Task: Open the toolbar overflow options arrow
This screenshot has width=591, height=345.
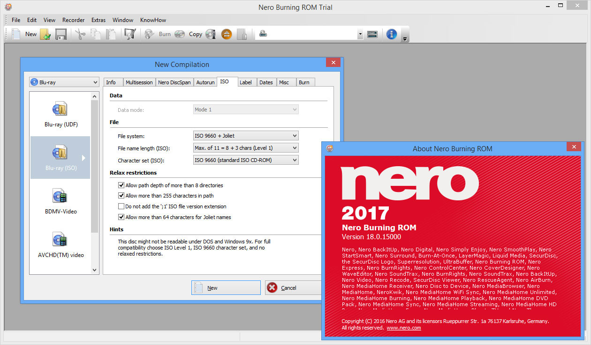Action: click(405, 39)
